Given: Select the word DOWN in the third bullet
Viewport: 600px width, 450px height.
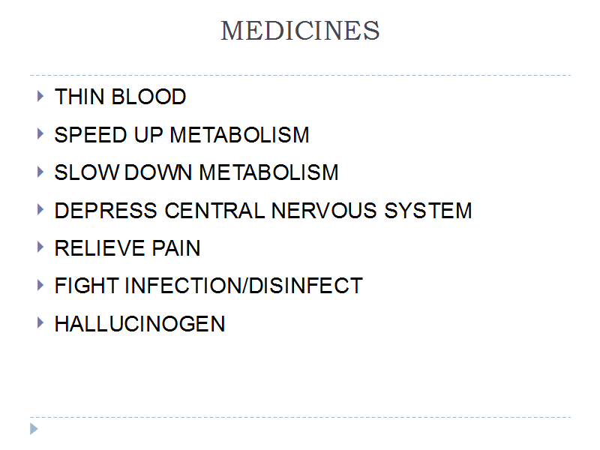Looking at the screenshot, I should pyautogui.click(x=158, y=172).
